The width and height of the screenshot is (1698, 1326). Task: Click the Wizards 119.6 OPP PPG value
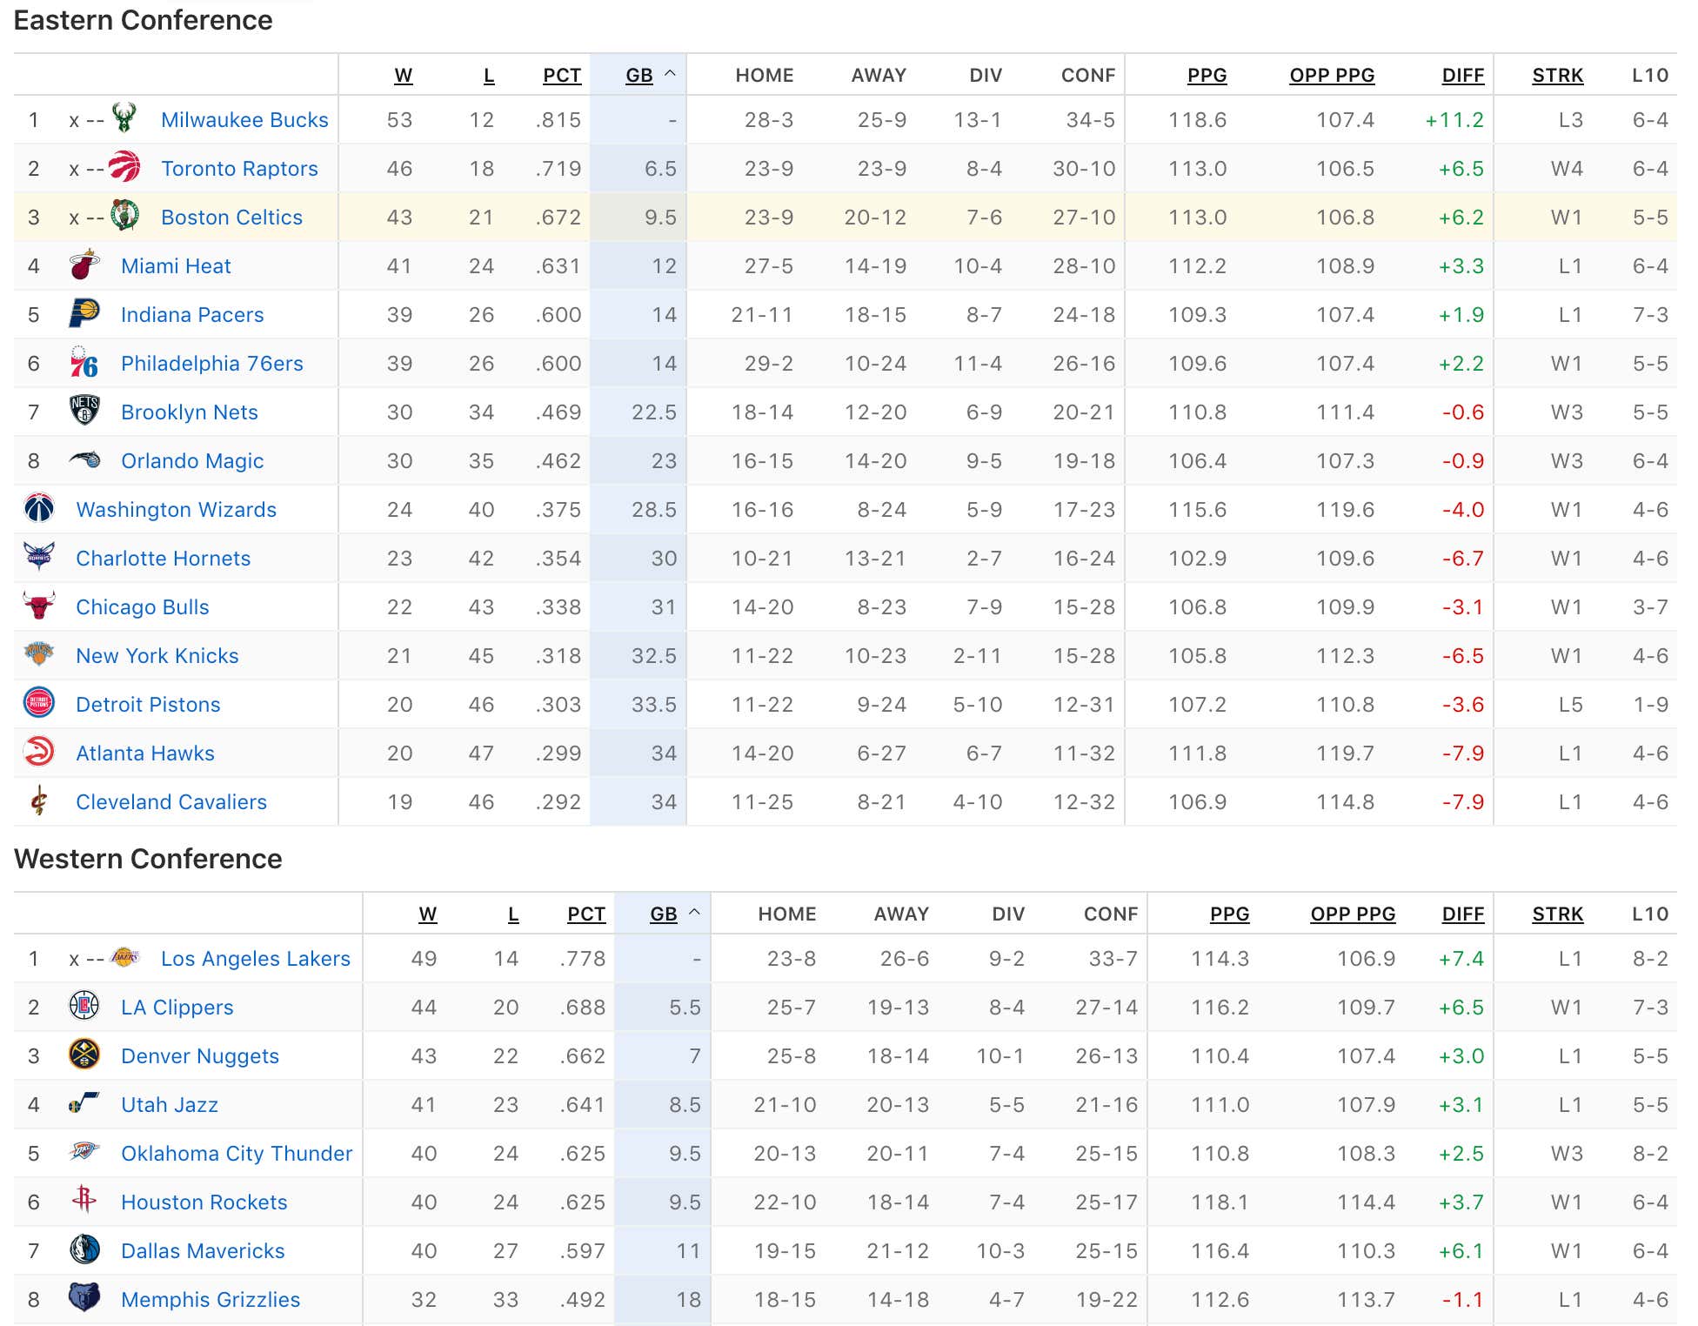[x=1345, y=510]
